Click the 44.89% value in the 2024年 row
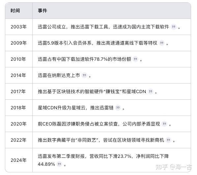The width and height of the screenshot is (197, 175). [46, 164]
